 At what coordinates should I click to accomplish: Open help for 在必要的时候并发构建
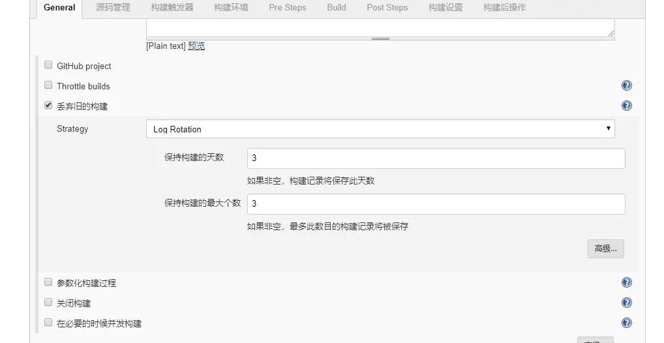point(626,323)
